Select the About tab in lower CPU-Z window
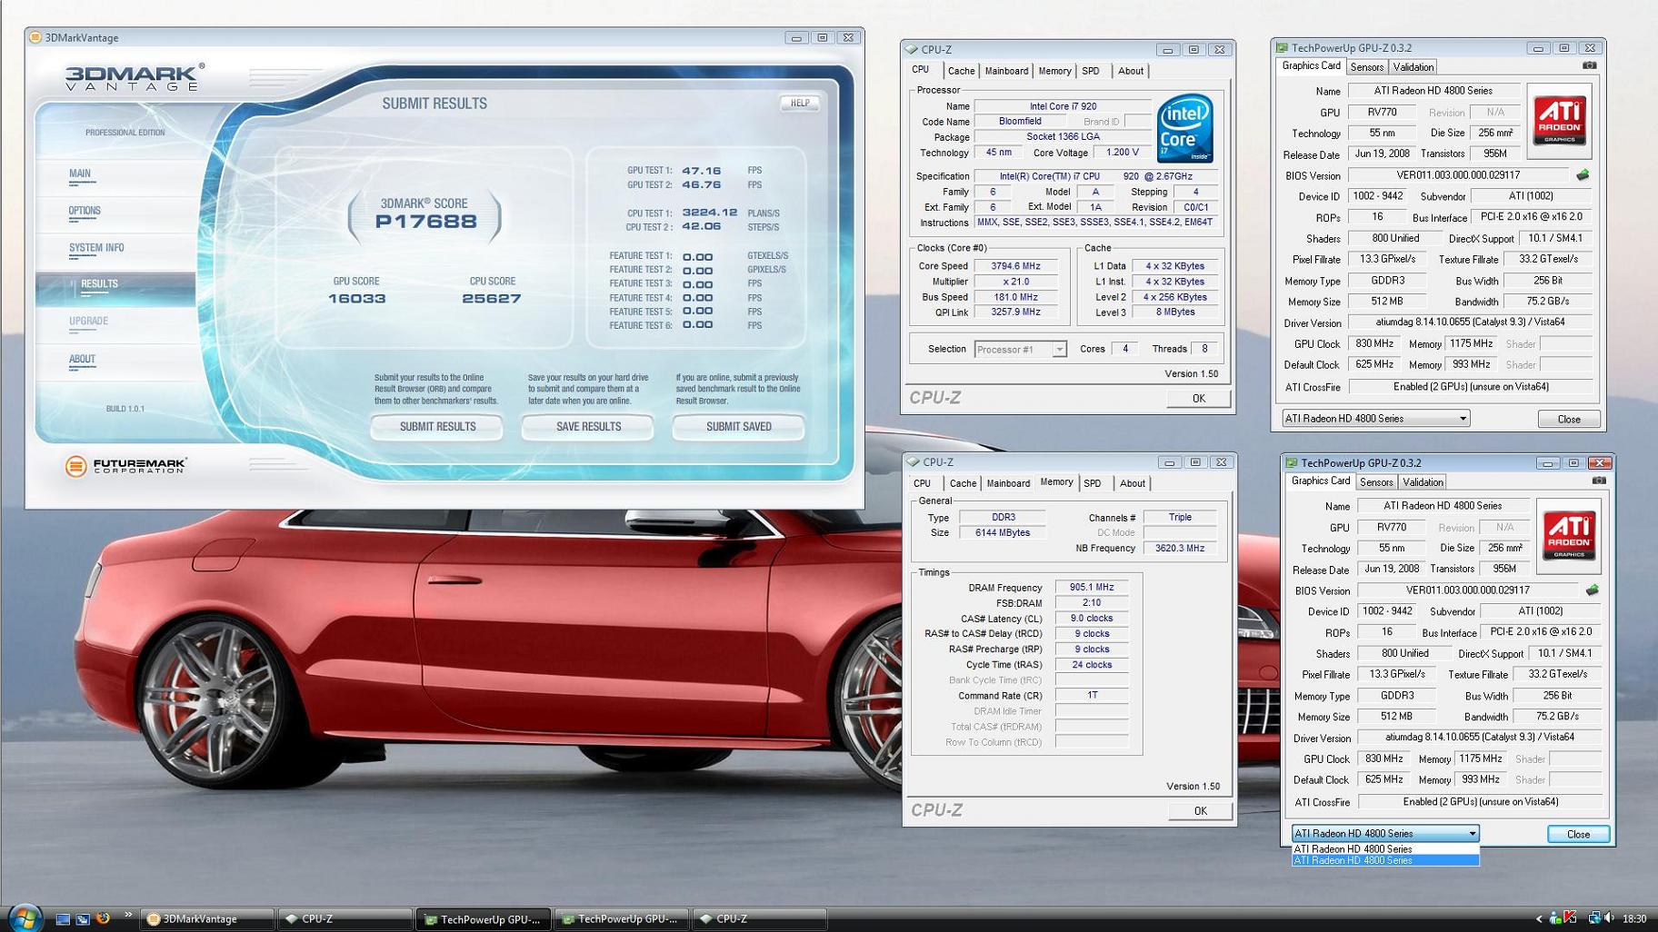1658x932 pixels. point(1133,483)
